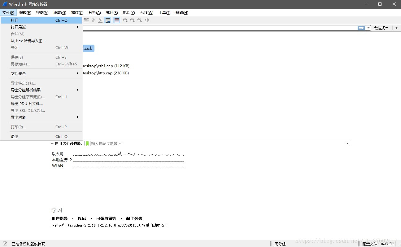Open the 编辑(E) menu
This screenshot has width=401, height=247.
click(25, 13)
